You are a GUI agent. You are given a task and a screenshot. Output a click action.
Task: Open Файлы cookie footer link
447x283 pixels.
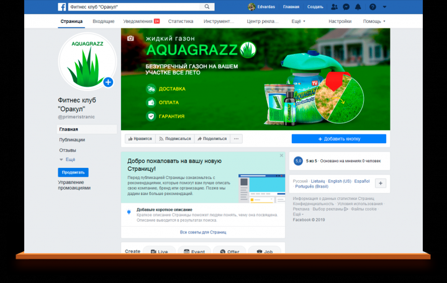pos(364,209)
